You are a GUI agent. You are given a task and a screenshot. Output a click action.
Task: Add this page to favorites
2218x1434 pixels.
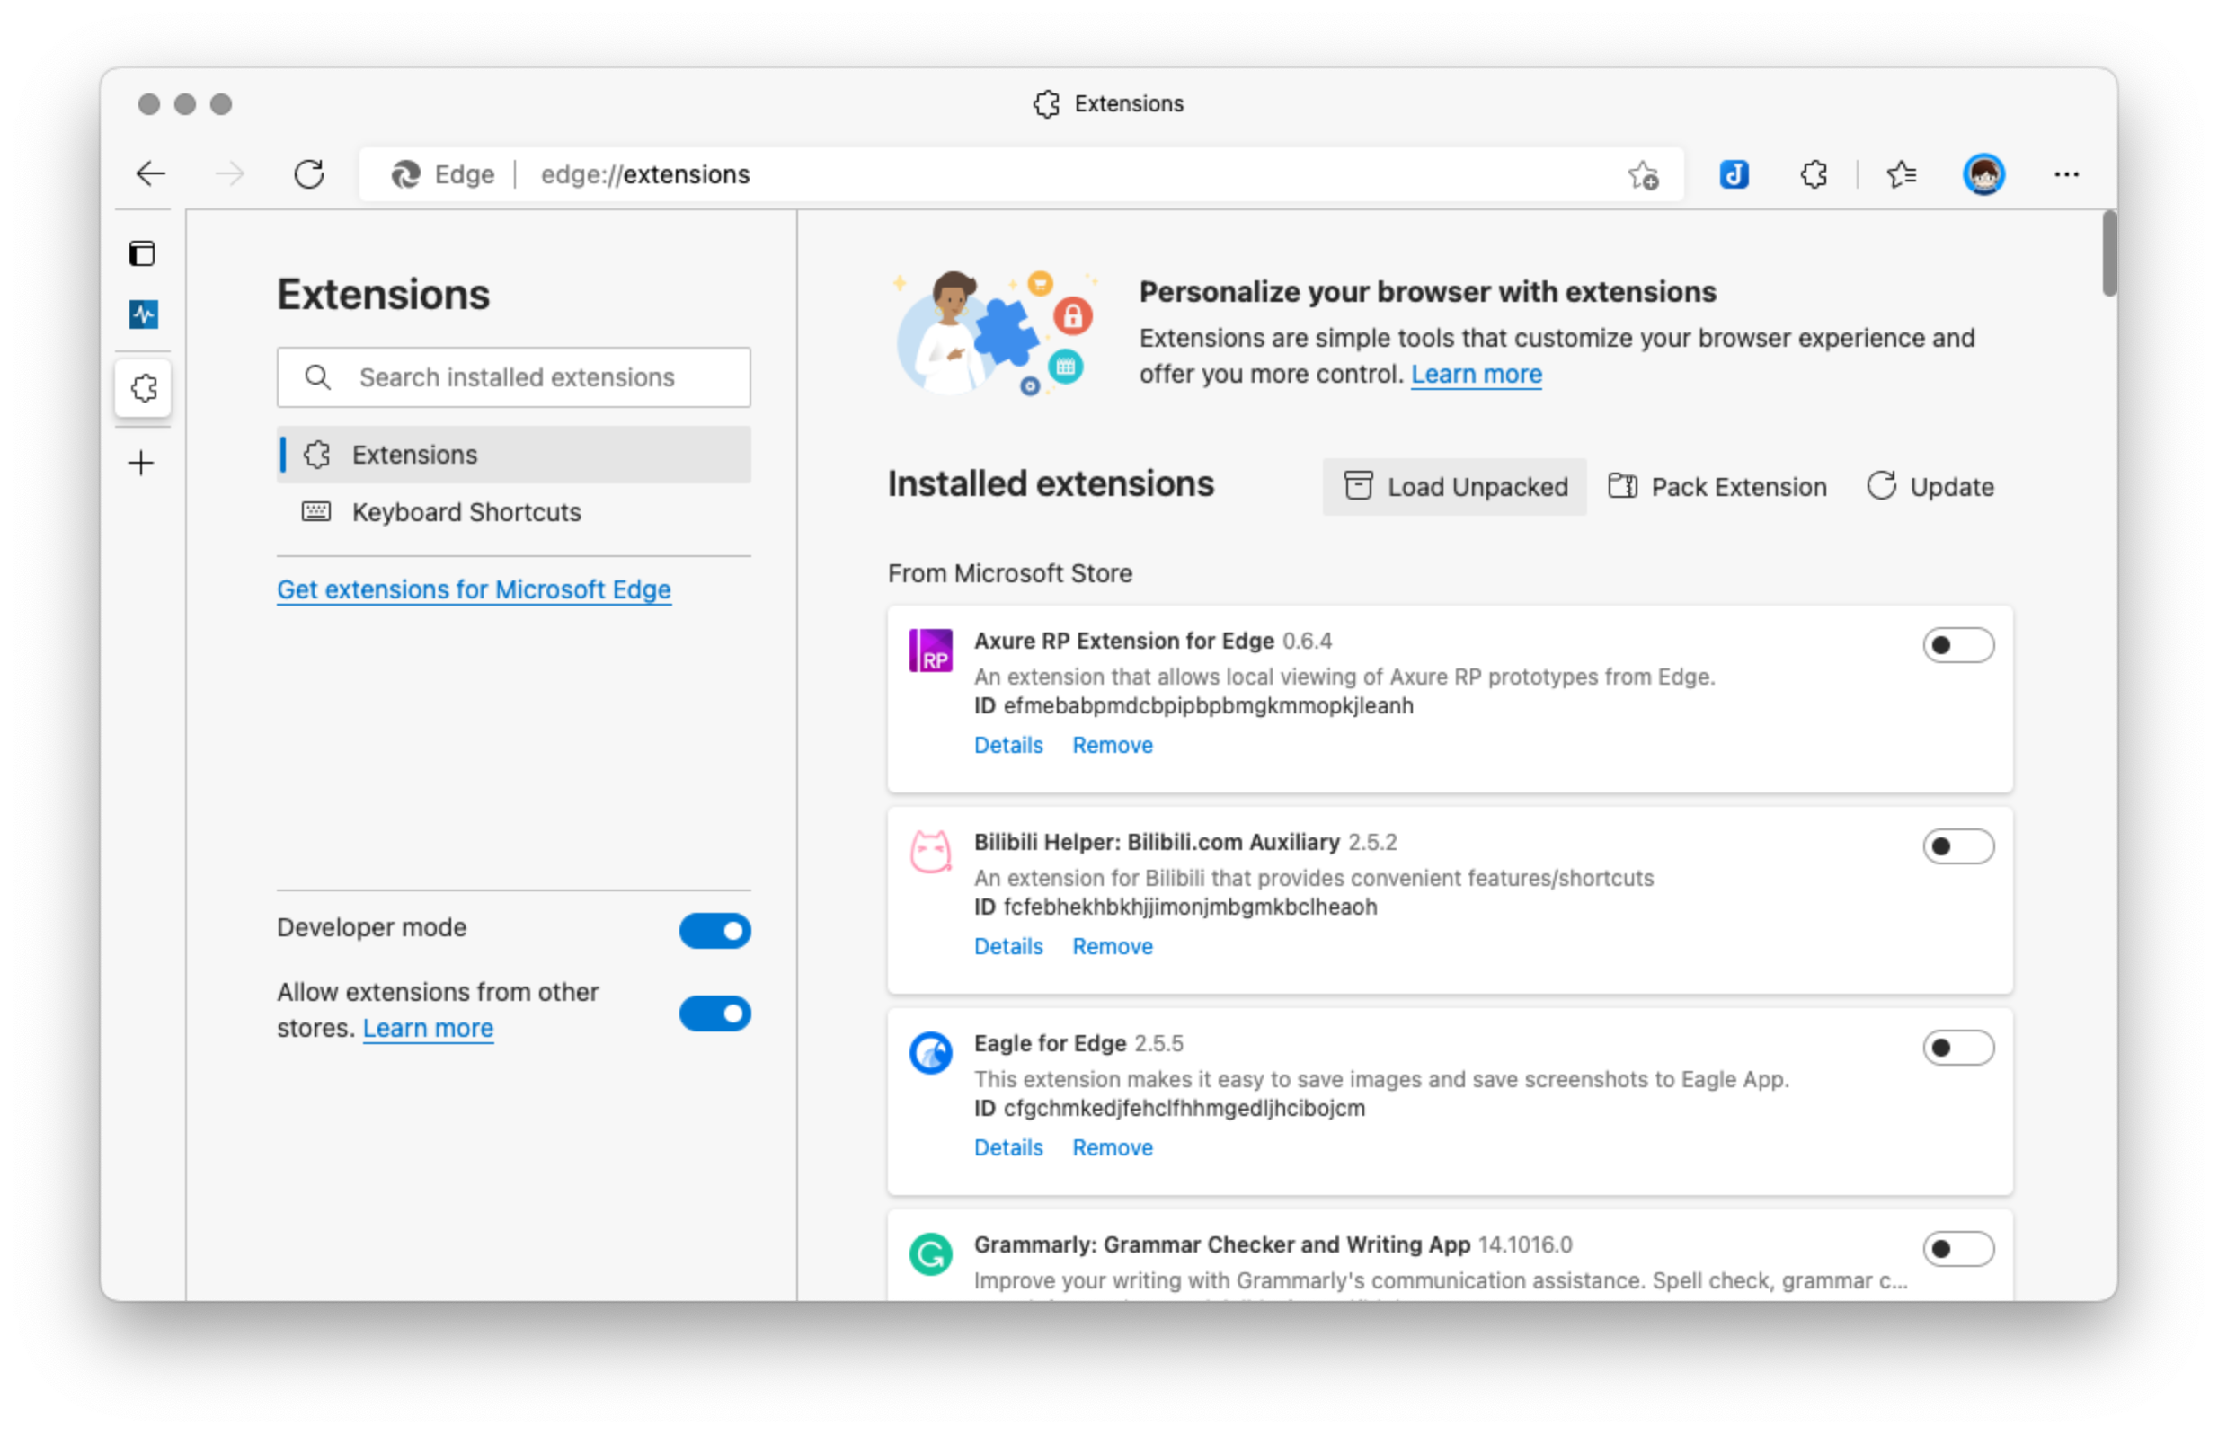(x=1643, y=175)
